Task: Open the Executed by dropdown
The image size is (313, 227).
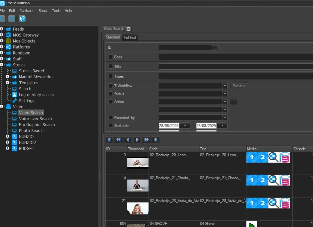Action: point(225,118)
